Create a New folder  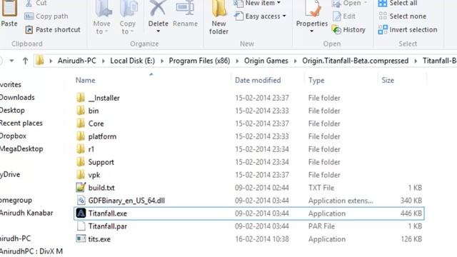pyautogui.click(x=219, y=17)
